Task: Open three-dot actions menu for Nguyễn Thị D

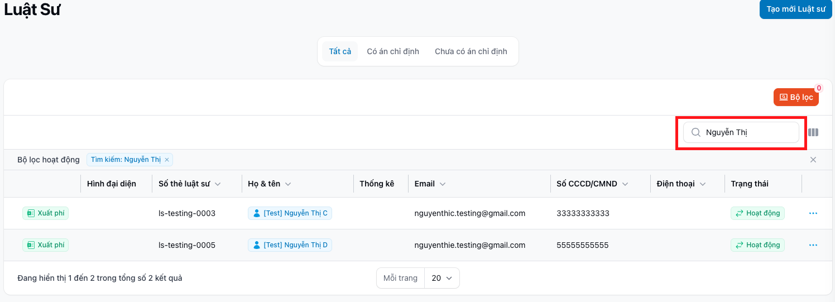Action: (813, 245)
